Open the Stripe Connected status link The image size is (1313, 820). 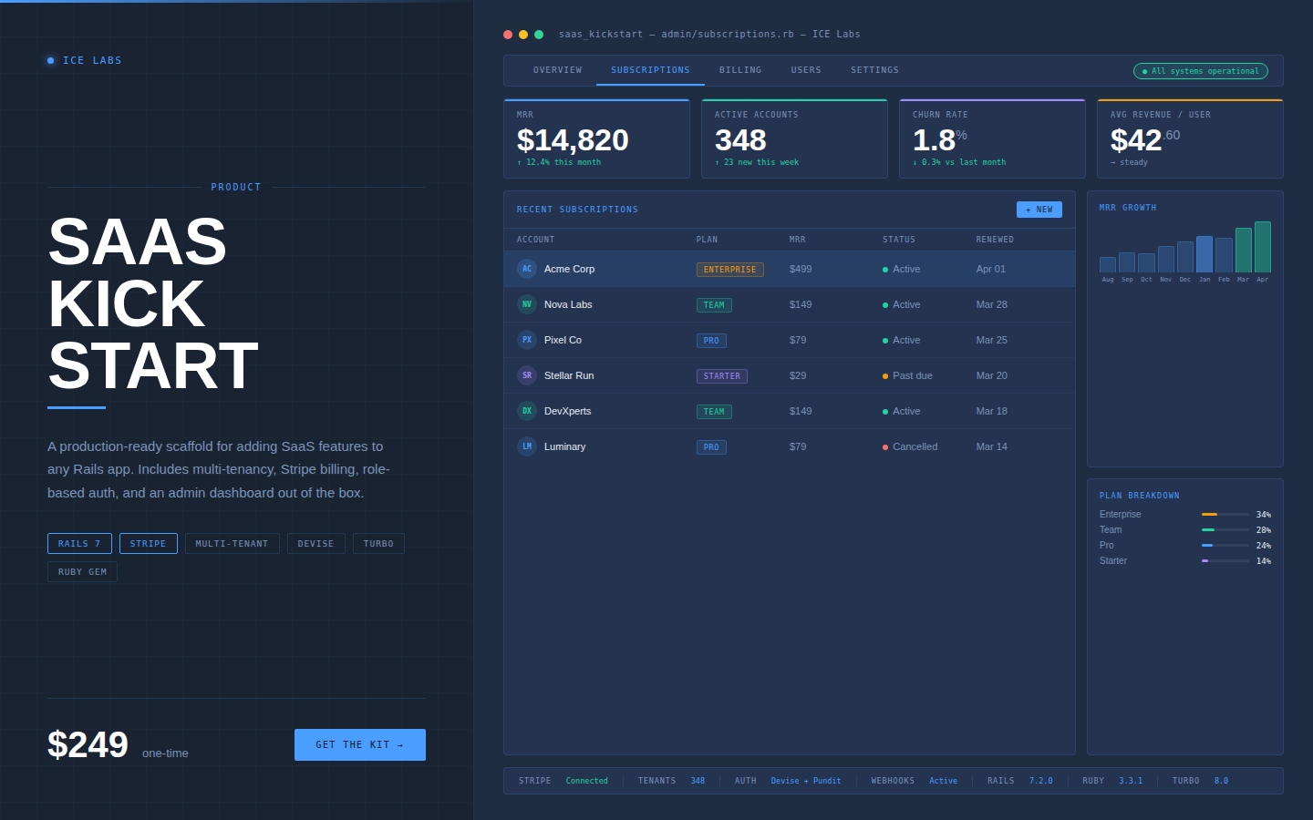tap(586, 781)
